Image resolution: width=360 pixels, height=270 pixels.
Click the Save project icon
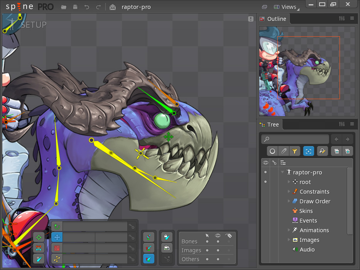[75, 7]
